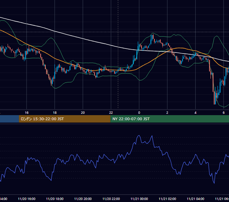Click the 11/20 16:00 date label
Image resolution: width=229 pixels, height=202 pixels.
point(27,199)
